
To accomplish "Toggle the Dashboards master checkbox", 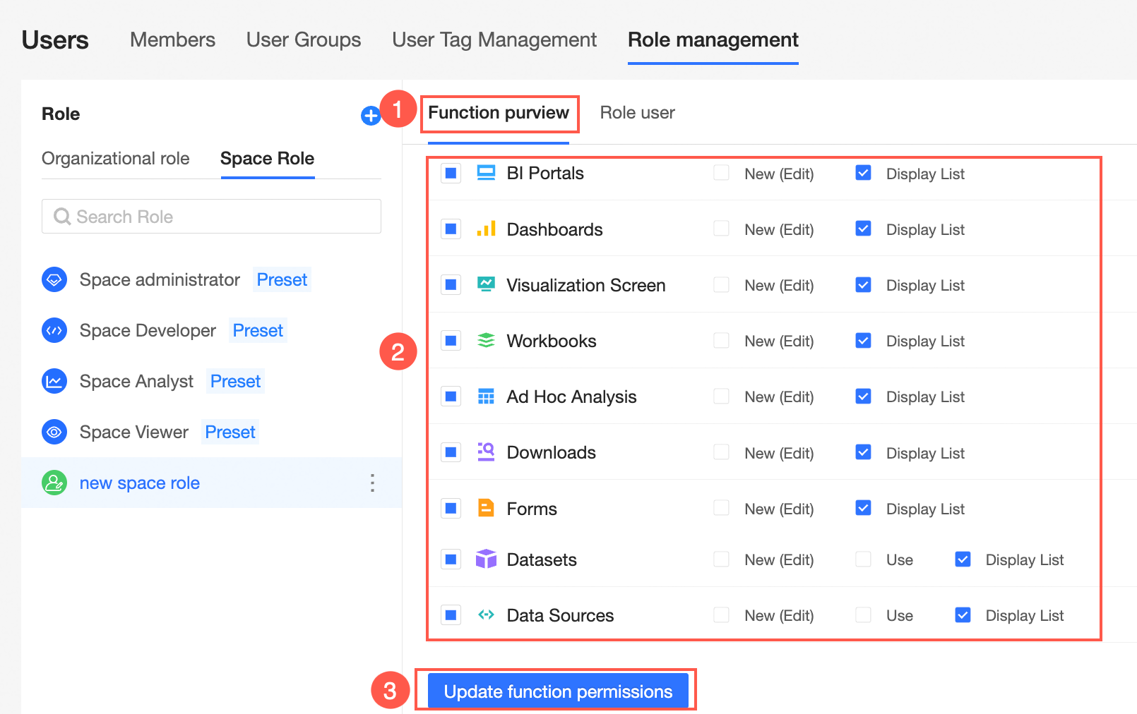I will 451,229.
